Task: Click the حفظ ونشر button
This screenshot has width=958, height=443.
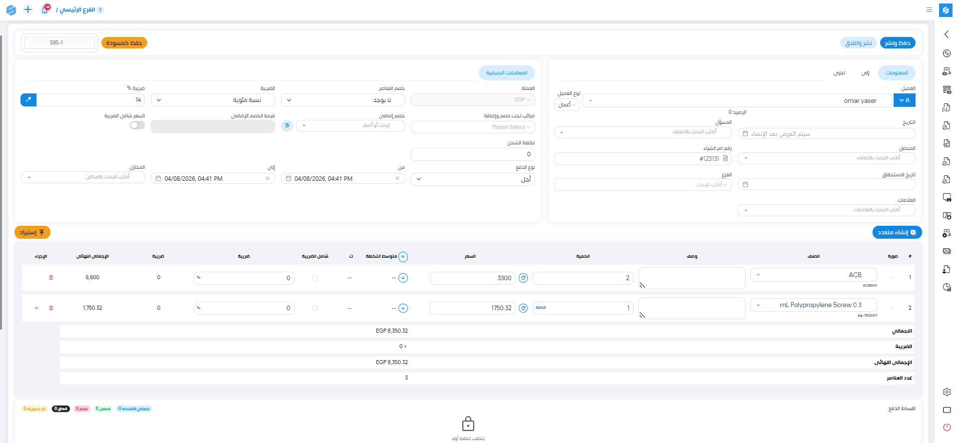Action: pyautogui.click(x=897, y=43)
